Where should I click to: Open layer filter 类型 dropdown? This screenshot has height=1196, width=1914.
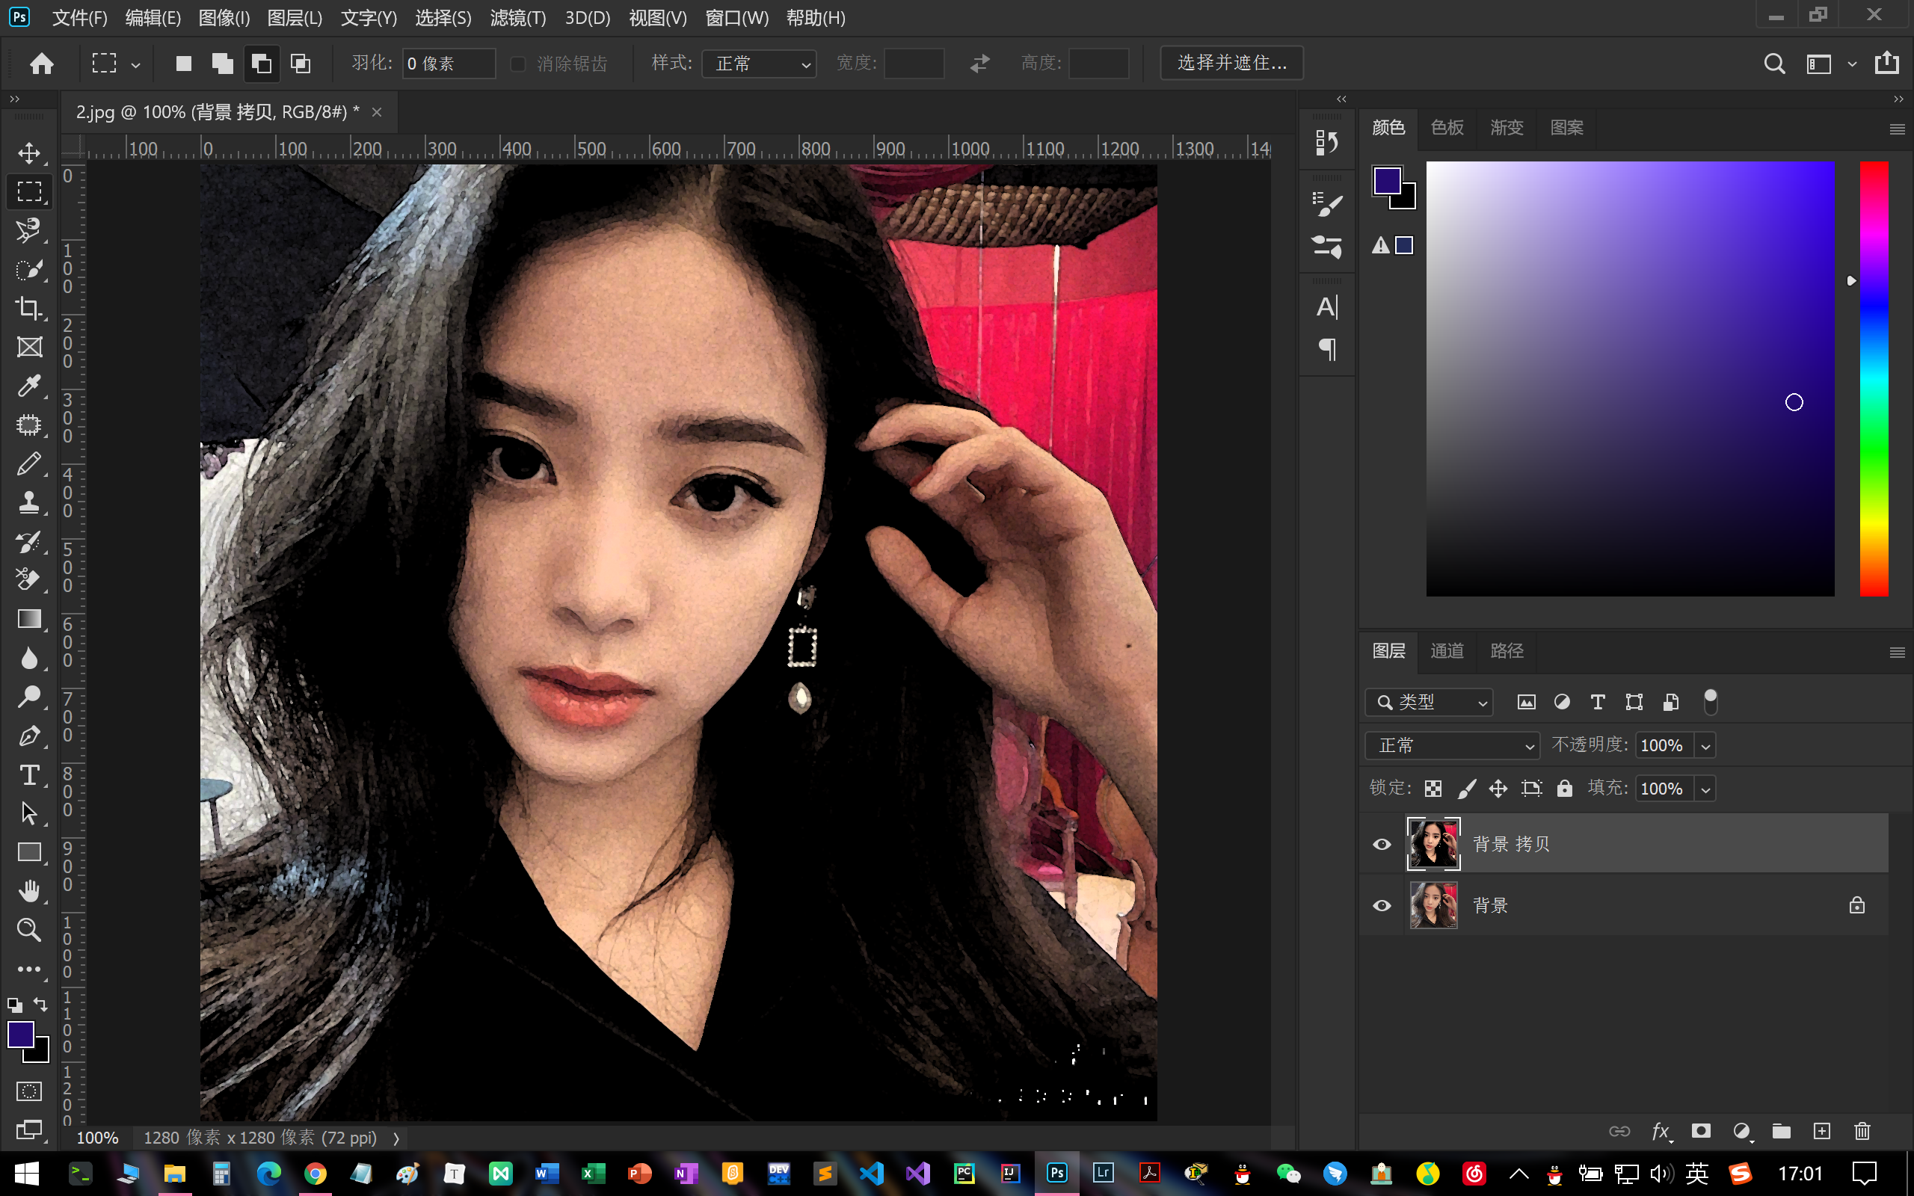(1430, 703)
